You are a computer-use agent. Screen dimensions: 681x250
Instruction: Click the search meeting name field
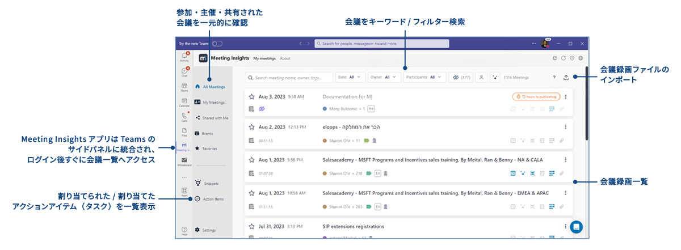pos(289,77)
